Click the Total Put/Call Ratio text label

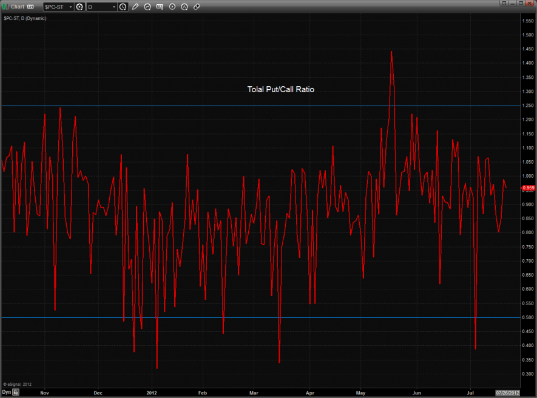pos(280,89)
